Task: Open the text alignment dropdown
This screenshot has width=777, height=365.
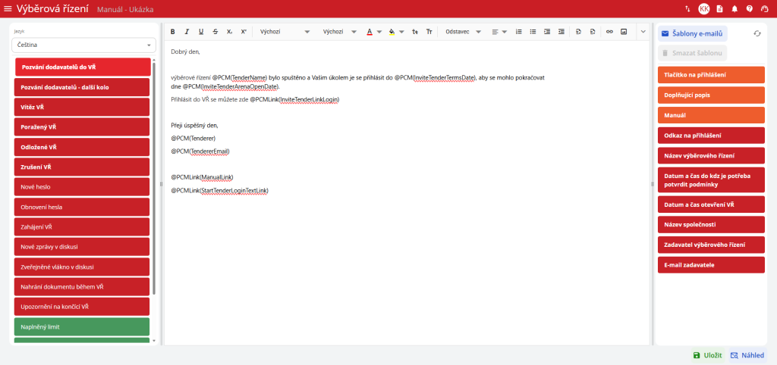Action: click(x=498, y=32)
